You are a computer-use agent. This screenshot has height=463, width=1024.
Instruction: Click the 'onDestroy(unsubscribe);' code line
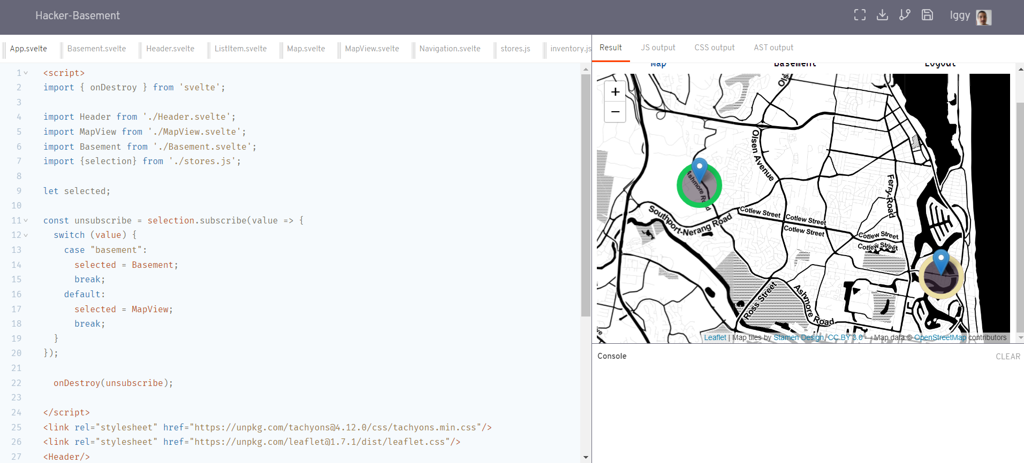tap(113, 383)
